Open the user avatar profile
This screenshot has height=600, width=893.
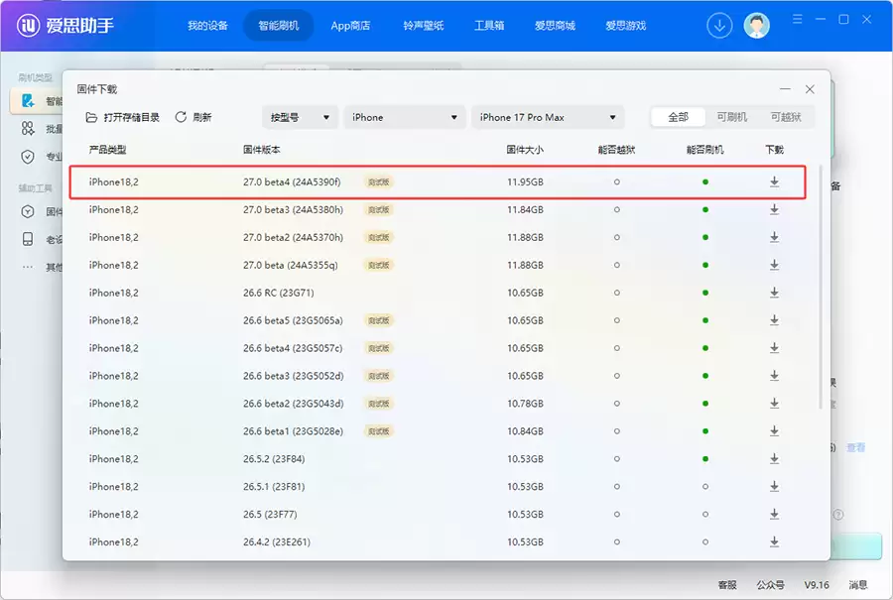[756, 26]
